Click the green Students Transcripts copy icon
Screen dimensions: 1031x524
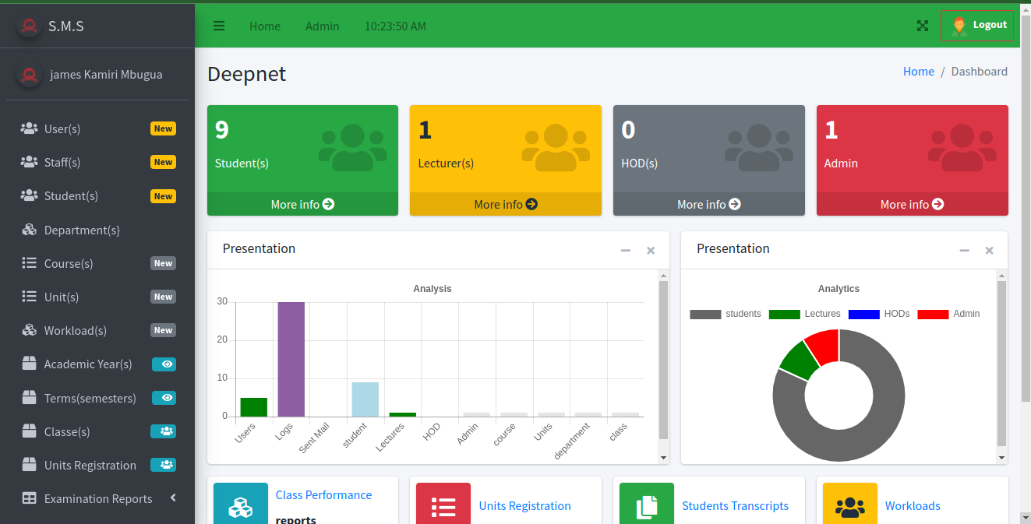646,507
